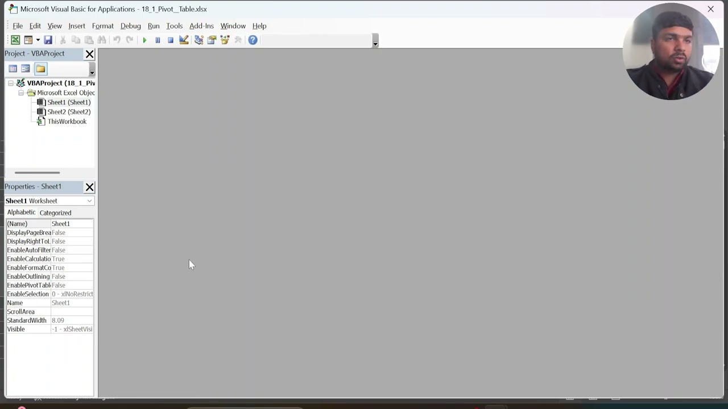
Task: Click the Copy icon in toolbar
Action: (x=76, y=40)
